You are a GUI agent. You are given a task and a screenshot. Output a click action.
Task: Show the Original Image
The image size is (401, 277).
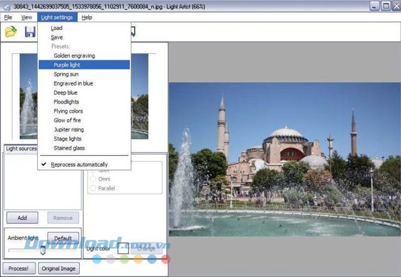[59, 269]
